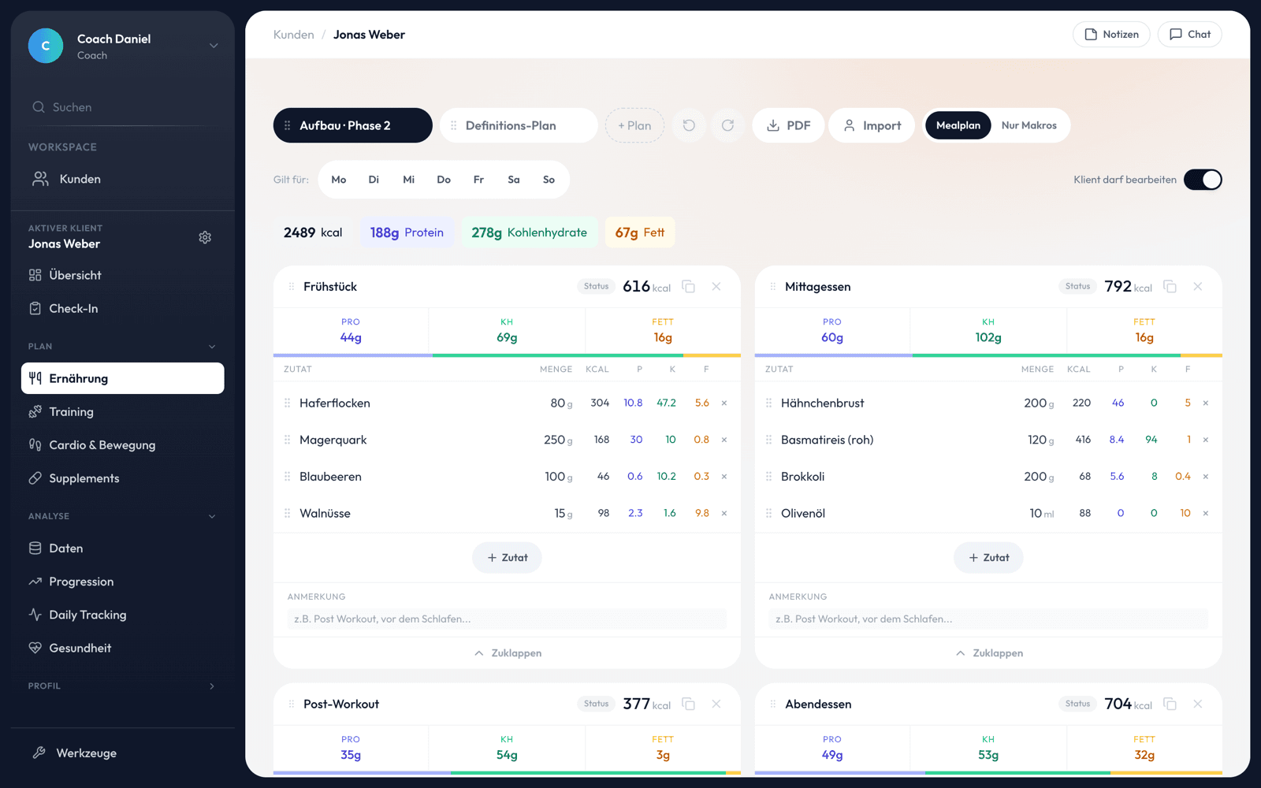
Task: Grab the Haferflocken row drag handle
Action: tap(288, 403)
